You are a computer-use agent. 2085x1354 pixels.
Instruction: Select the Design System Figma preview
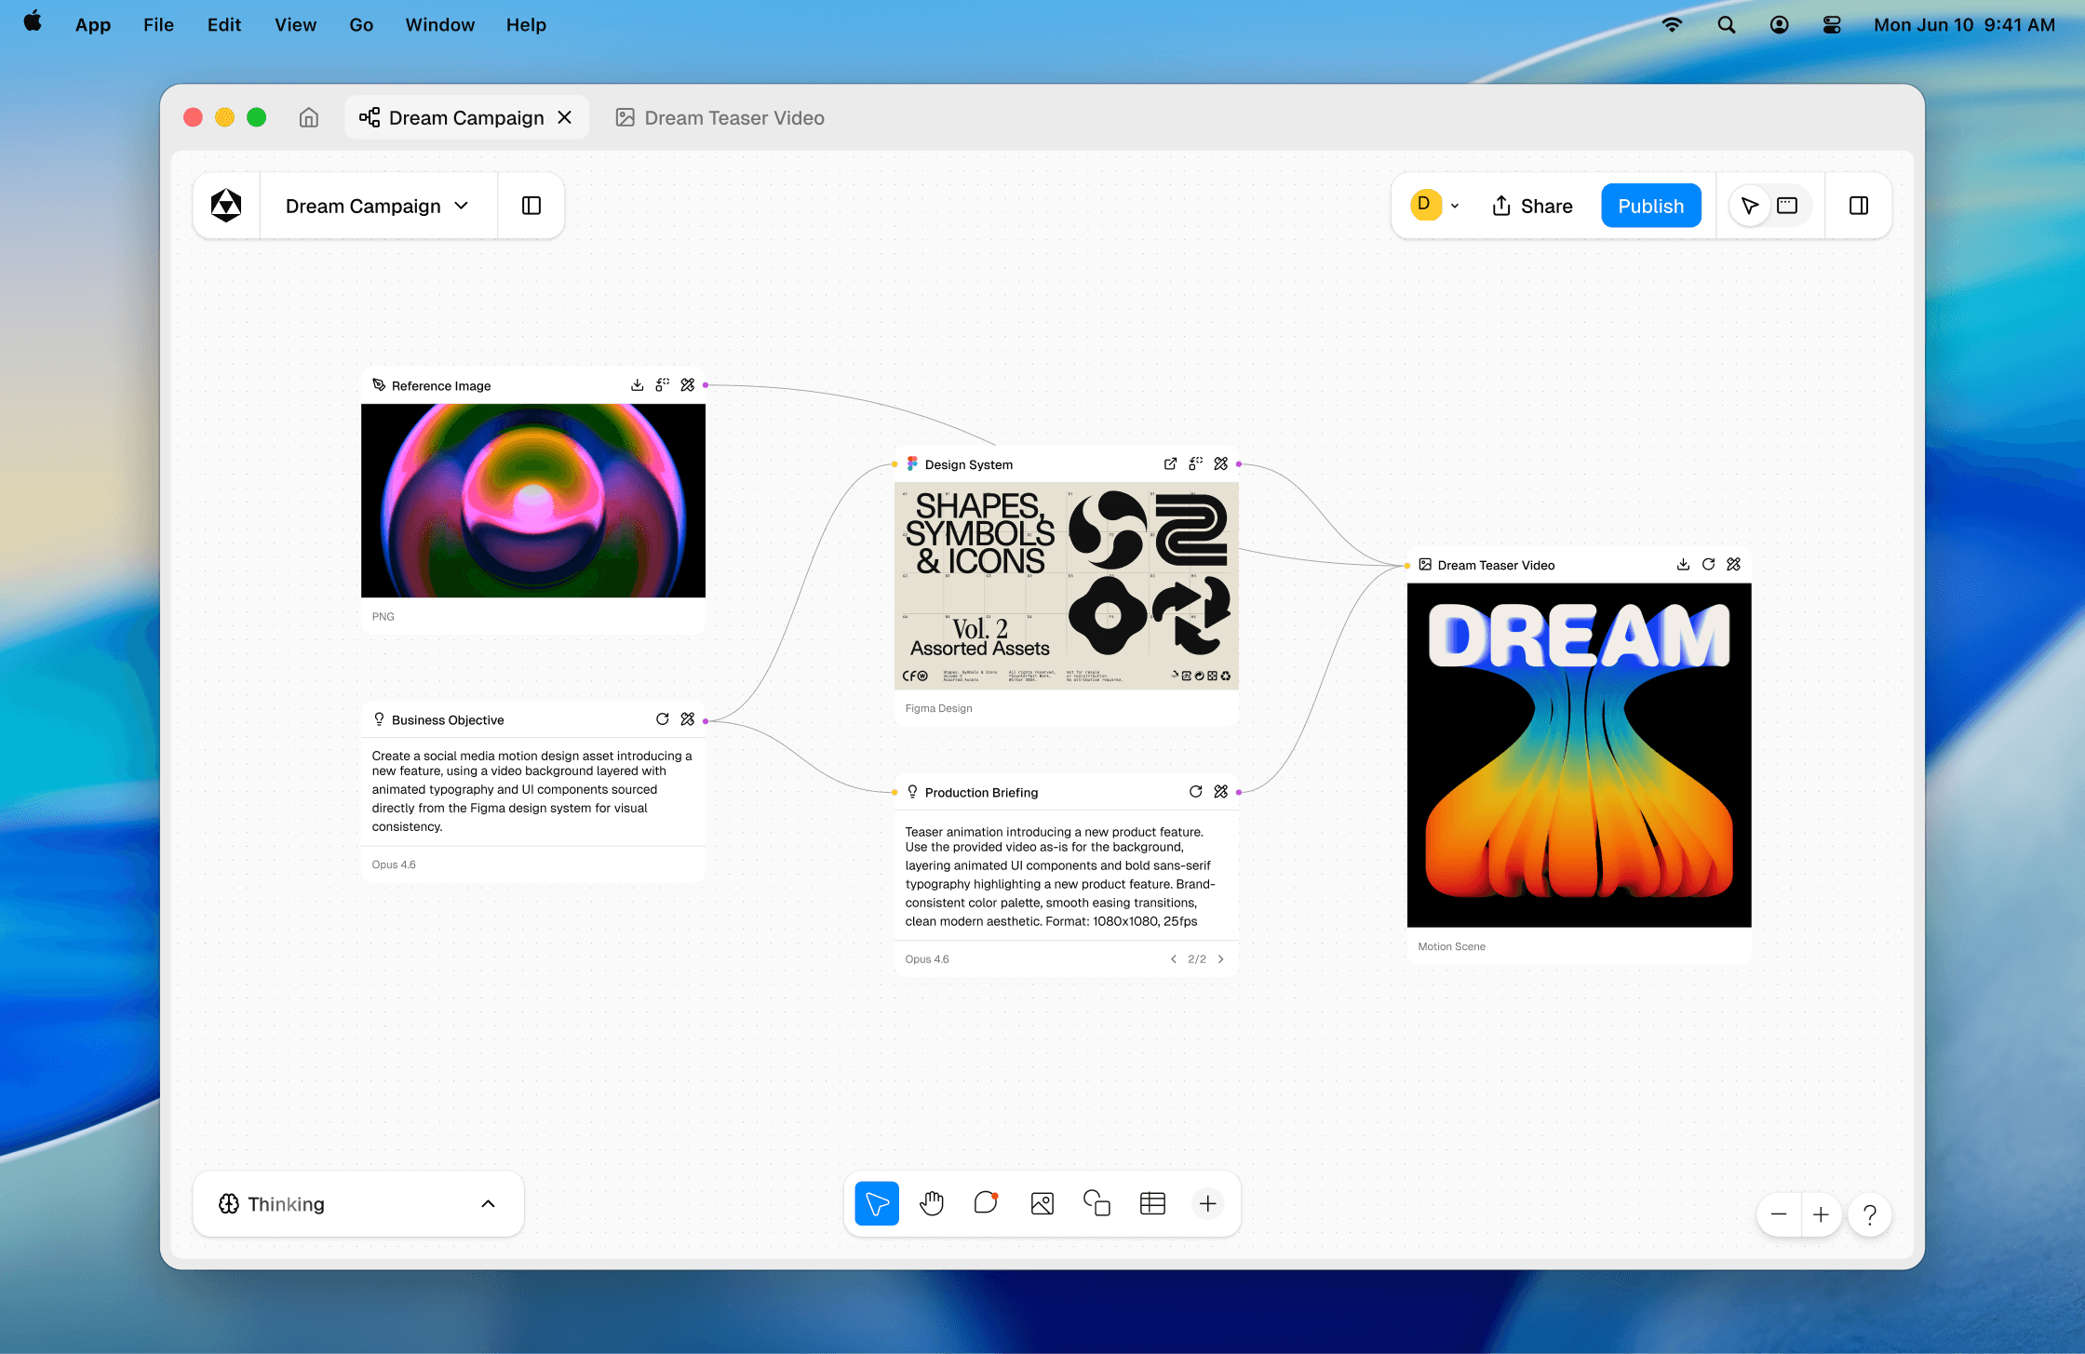tap(1067, 586)
